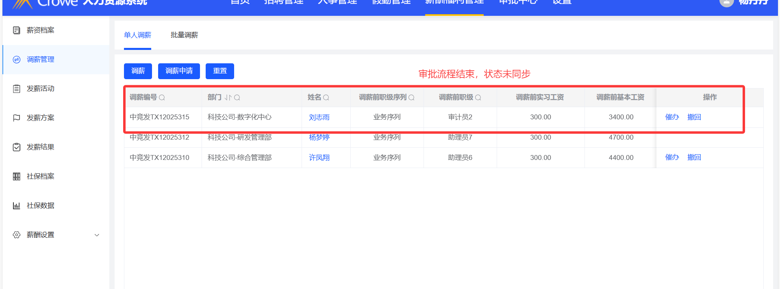Click the 社保档案 archive icon

pyautogui.click(x=17, y=177)
